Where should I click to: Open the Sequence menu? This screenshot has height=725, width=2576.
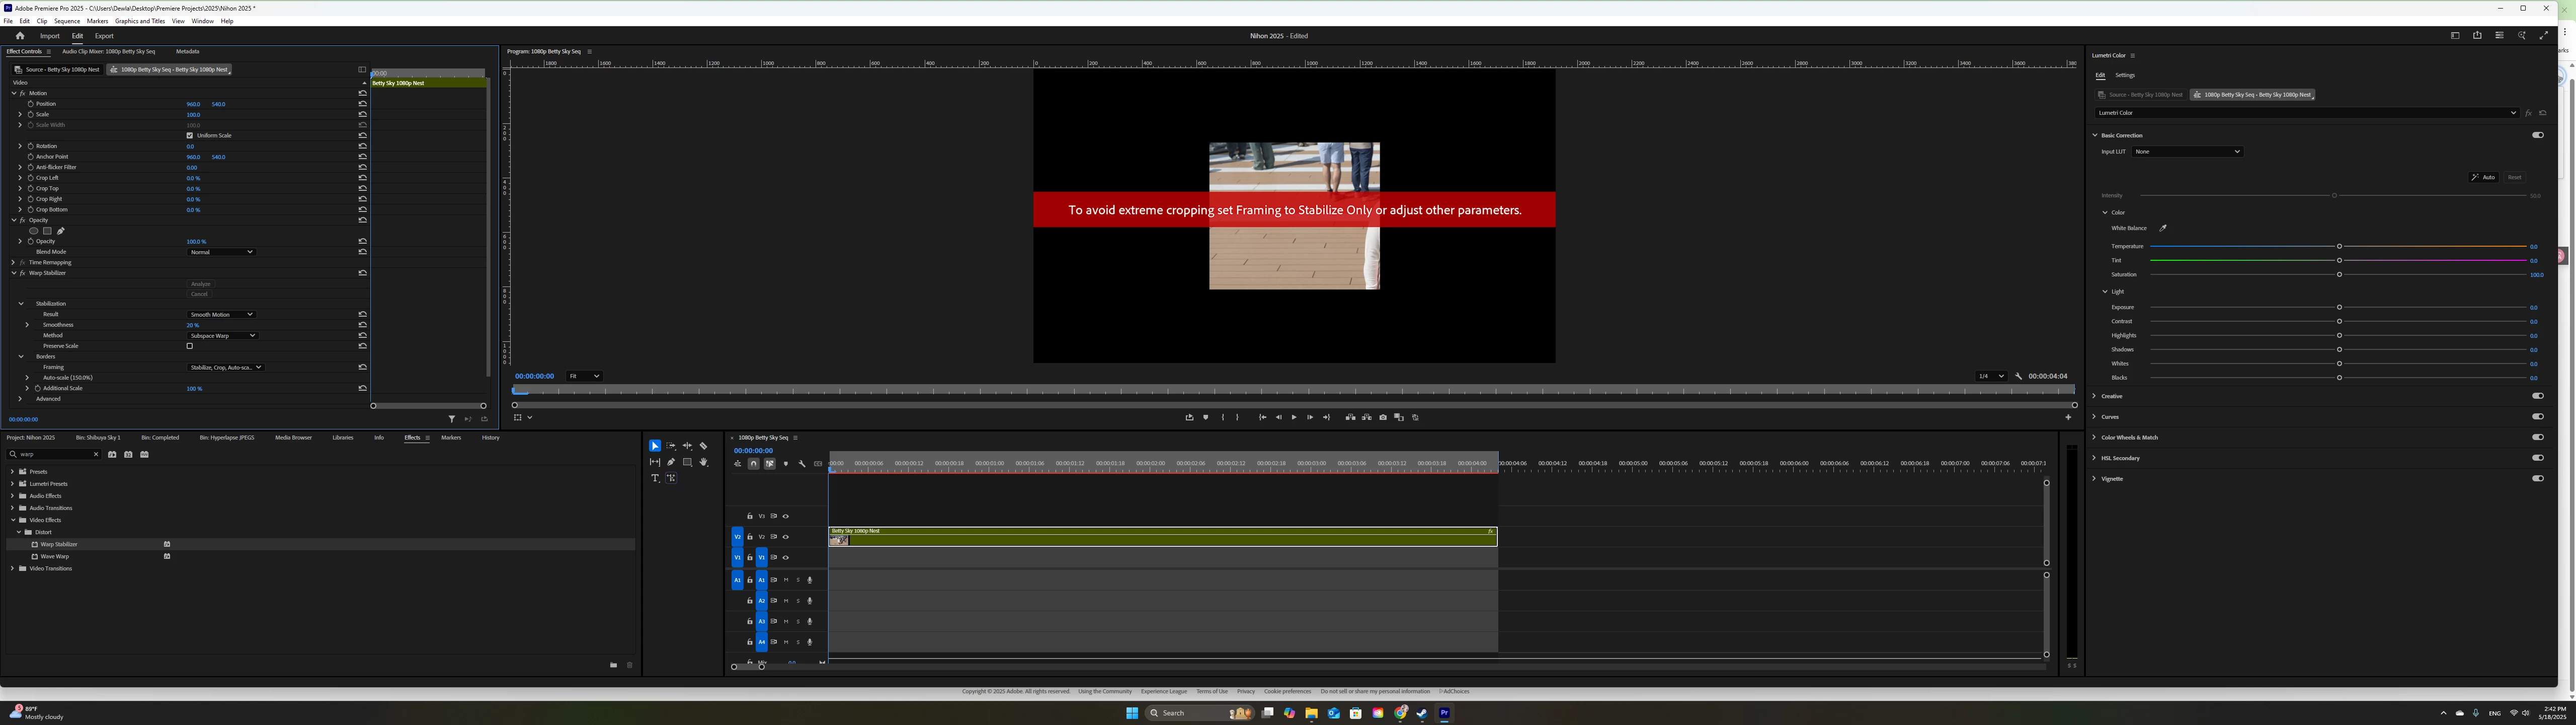pos(67,21)
